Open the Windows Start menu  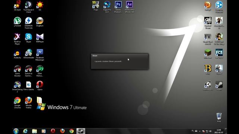pyautogui.click(x=16, y=131)
